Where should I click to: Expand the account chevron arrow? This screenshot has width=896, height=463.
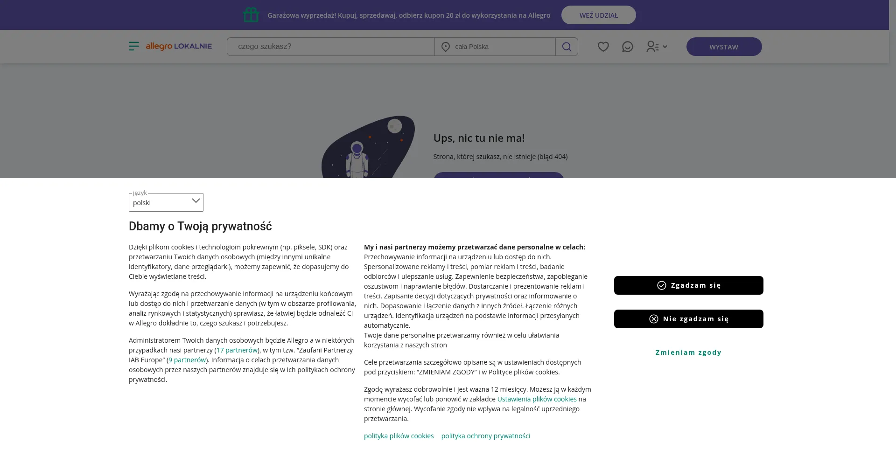pos(665,47)
